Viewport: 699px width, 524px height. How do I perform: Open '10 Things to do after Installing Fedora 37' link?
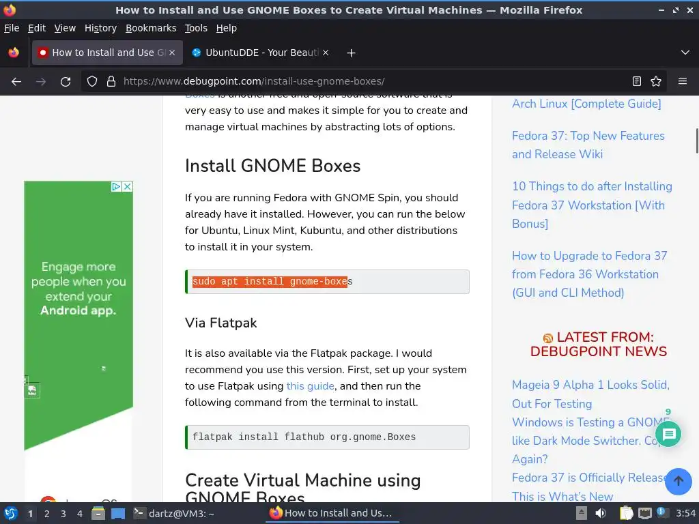592,205
